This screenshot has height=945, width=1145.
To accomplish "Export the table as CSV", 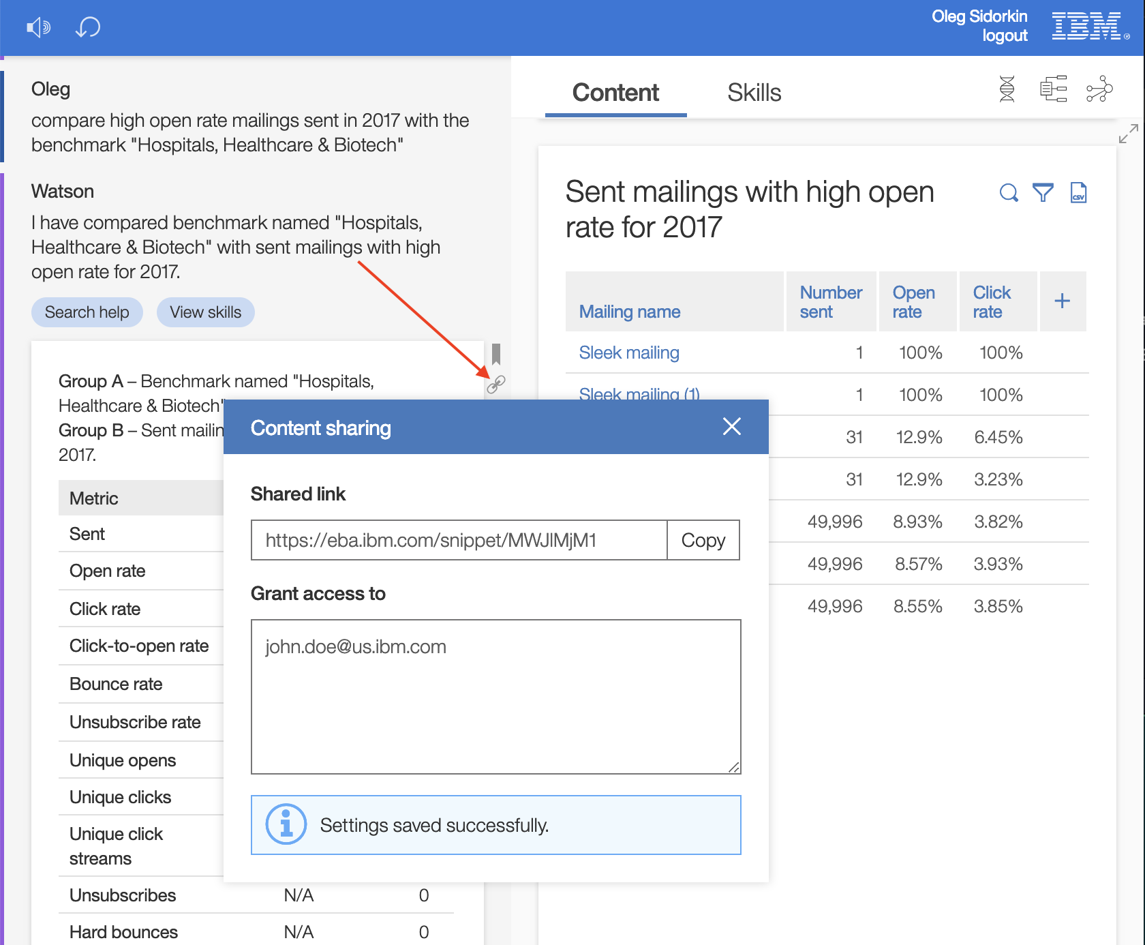I will (x=1078, y=193).
